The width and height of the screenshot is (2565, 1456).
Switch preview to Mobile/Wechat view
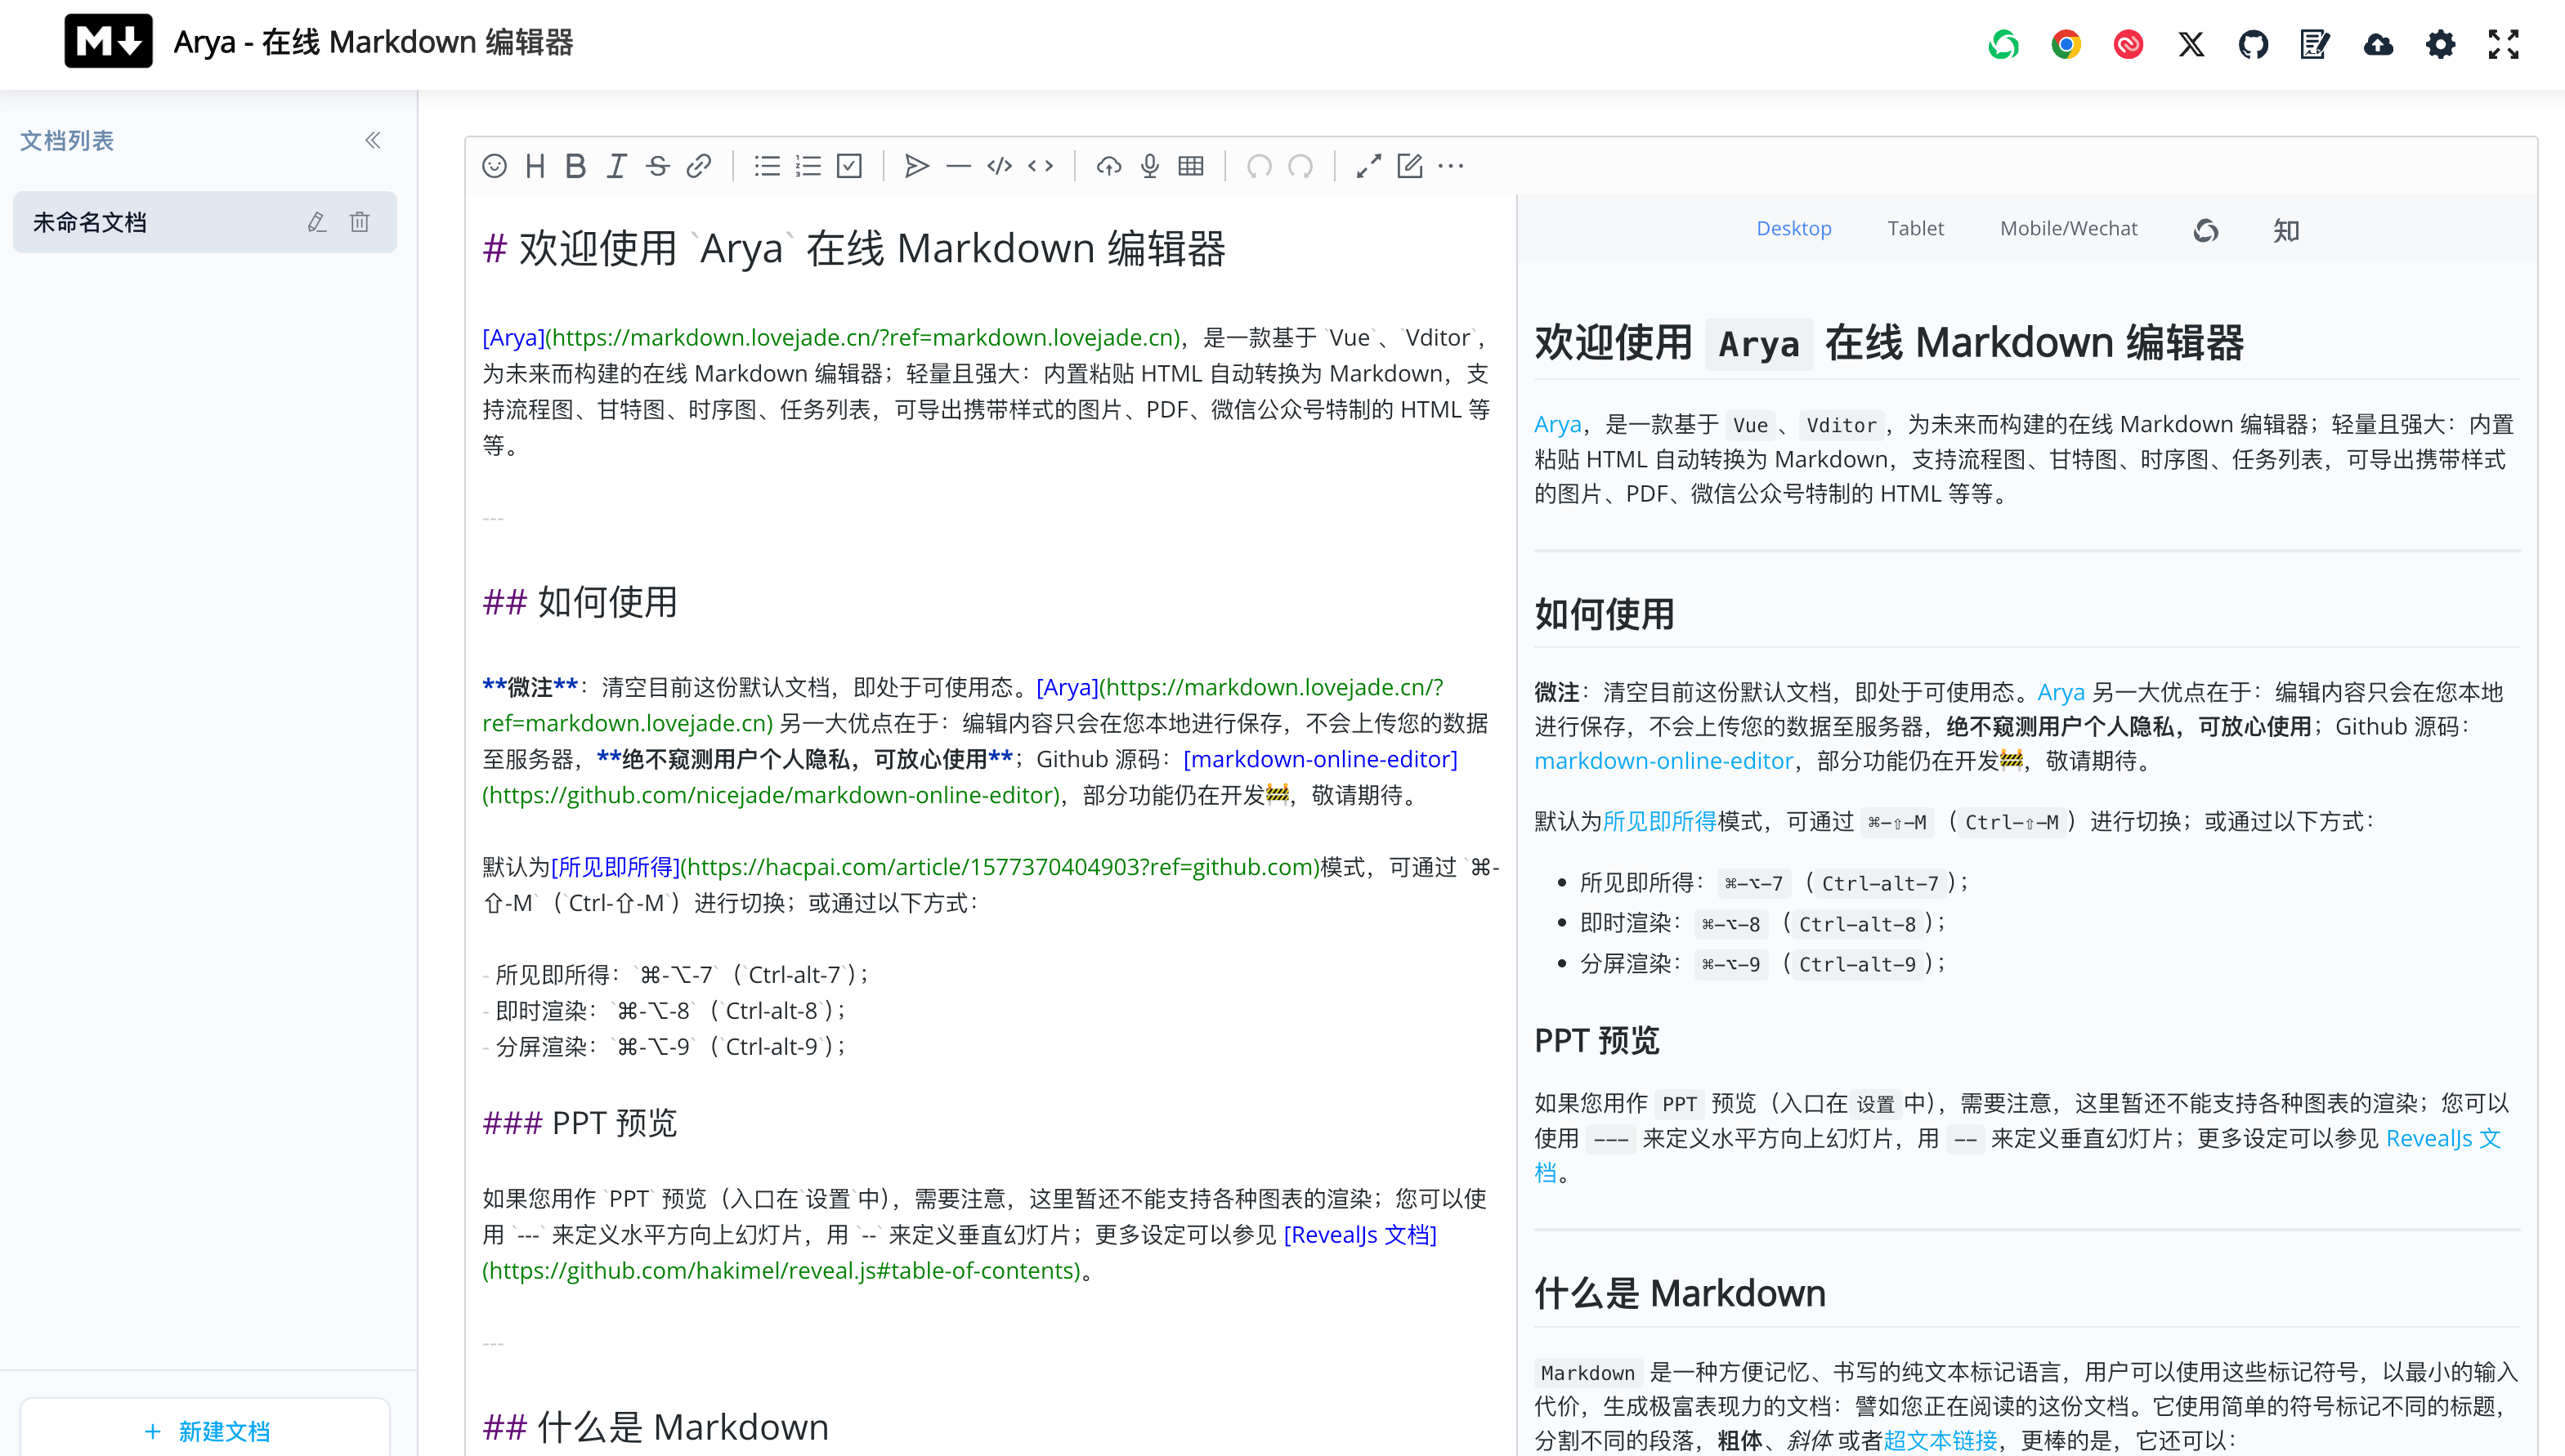click(2068, 228)
